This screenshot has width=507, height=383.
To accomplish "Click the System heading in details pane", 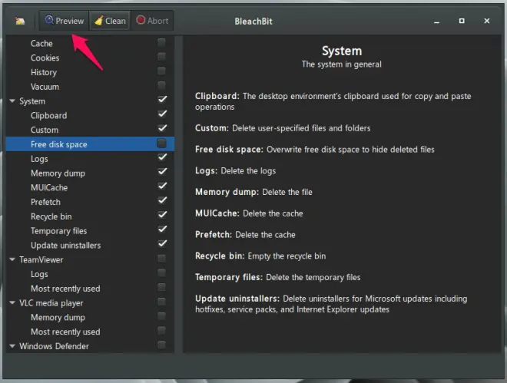I will (342, 51).
